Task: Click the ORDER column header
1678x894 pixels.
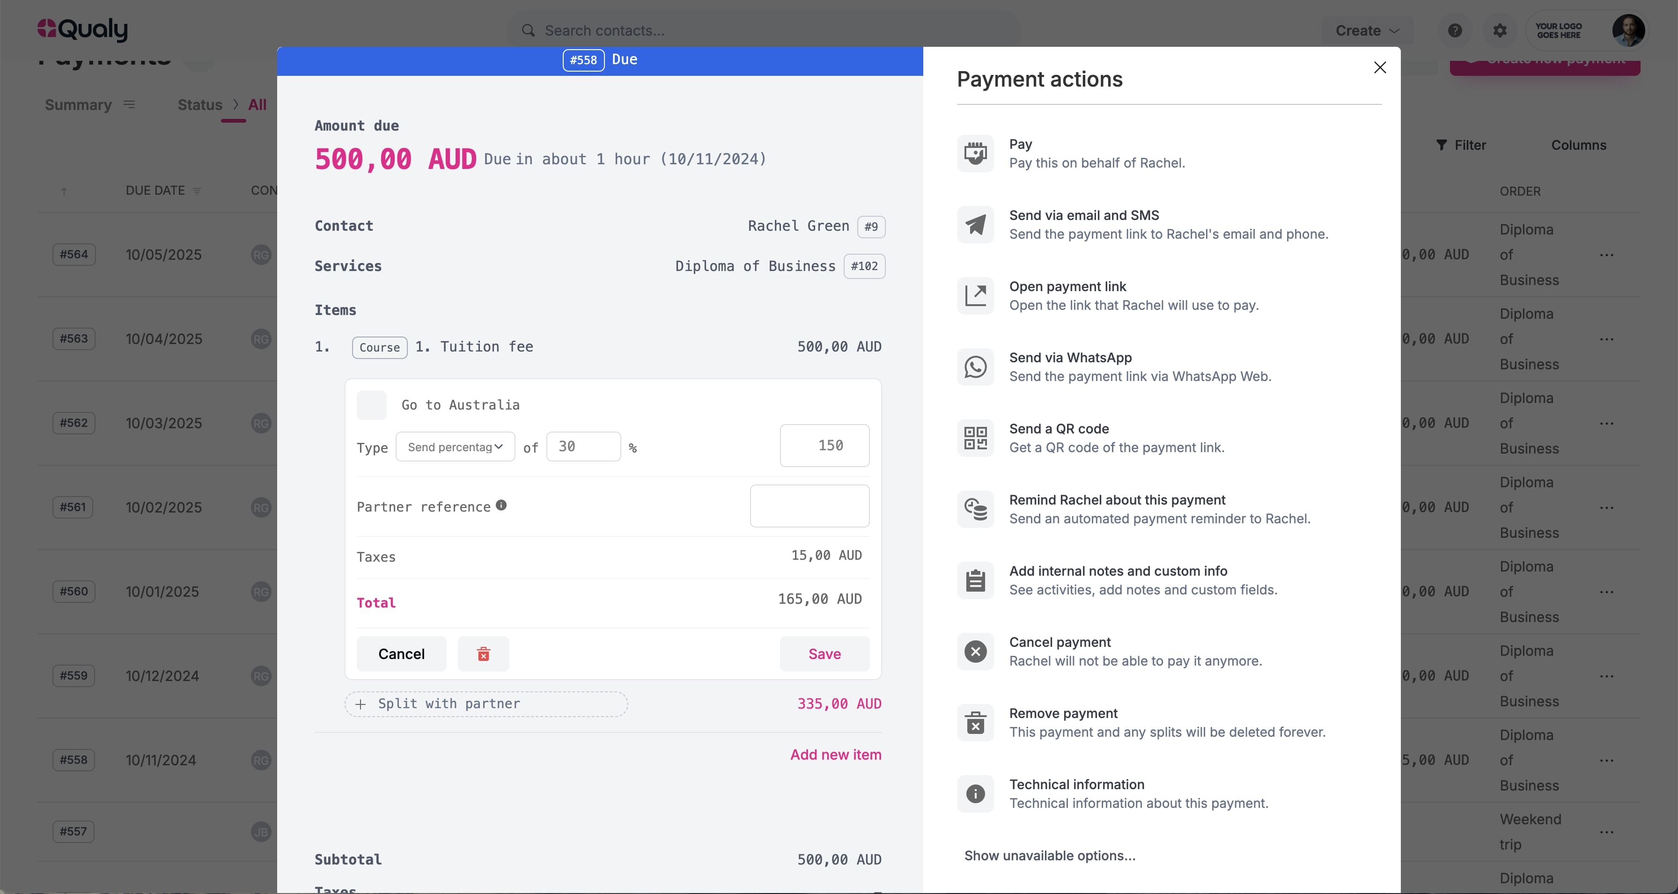Action: [1520, 191]
